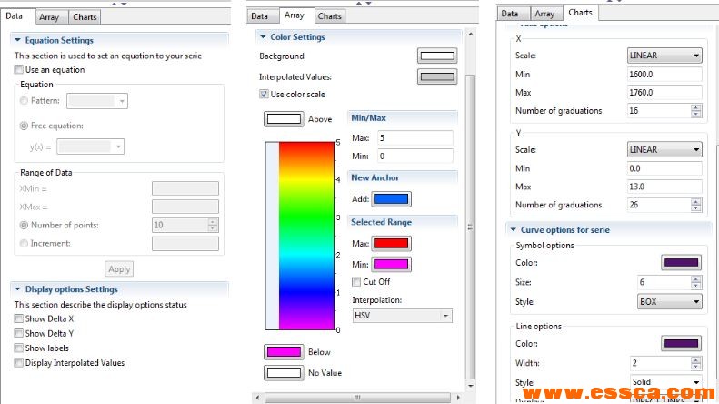Click the magenta Below color swatch
This screenshot has width=719, height=404.
pyautogui.click(x=283, y=351)
